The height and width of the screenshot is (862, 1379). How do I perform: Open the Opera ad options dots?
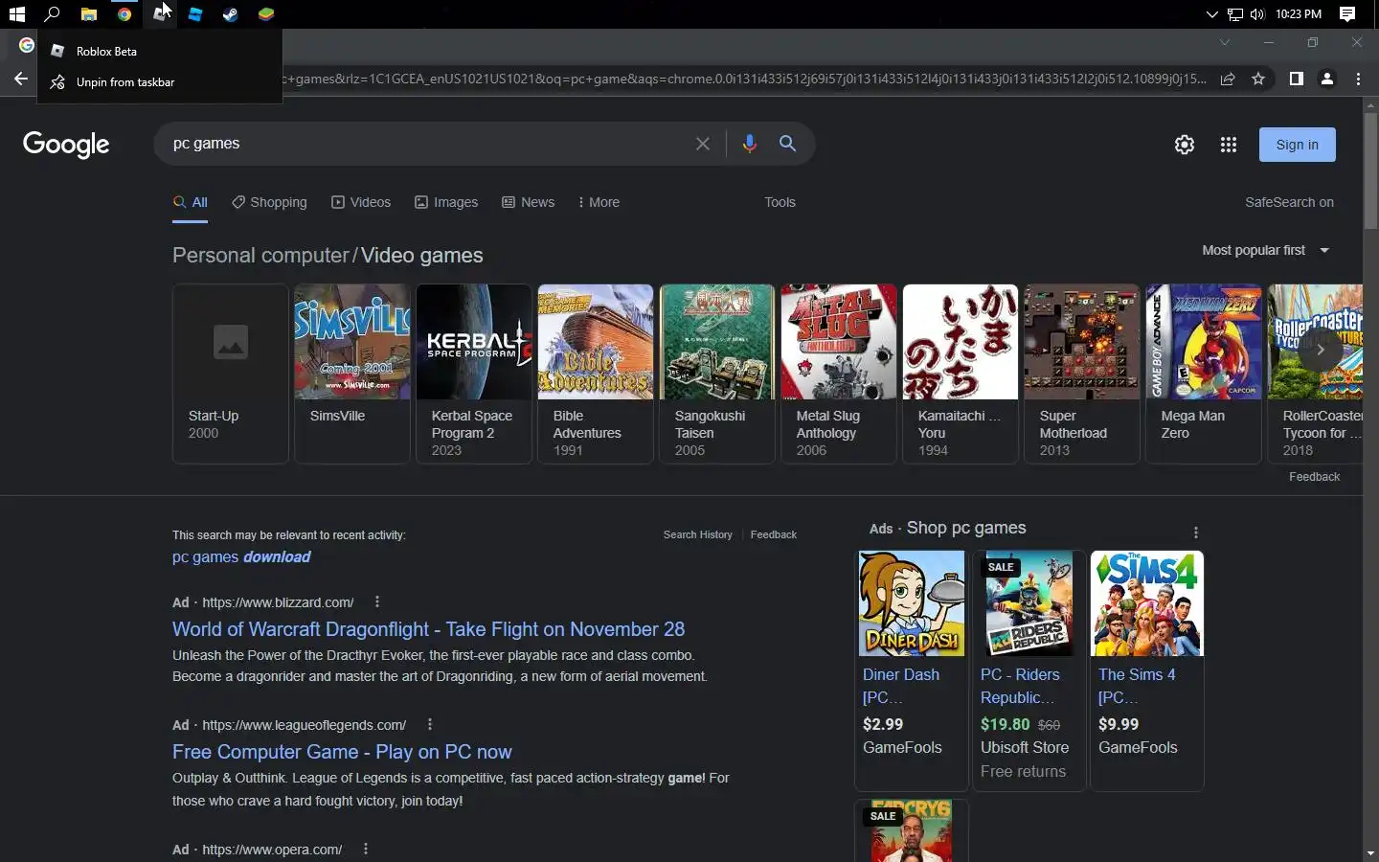366,850
